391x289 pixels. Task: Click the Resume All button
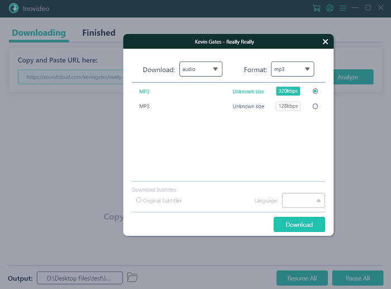tap(302, 278)
